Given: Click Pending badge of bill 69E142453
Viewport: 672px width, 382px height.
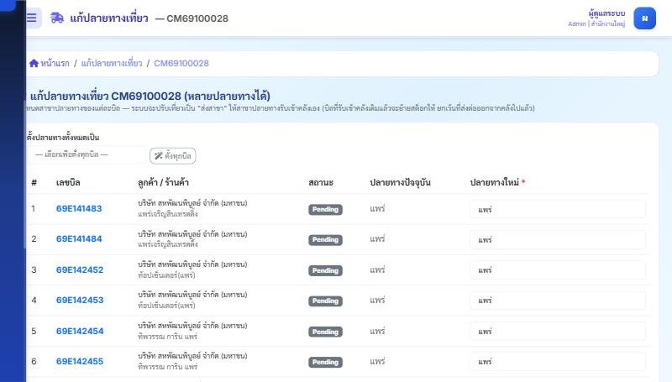Looking at the screenshot, I should (x=325, y=301).
